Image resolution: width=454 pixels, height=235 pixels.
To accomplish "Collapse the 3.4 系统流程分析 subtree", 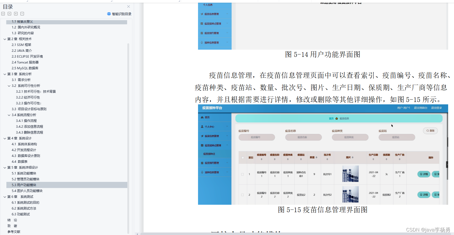I will pyautogui.click(x=9, y=115).
